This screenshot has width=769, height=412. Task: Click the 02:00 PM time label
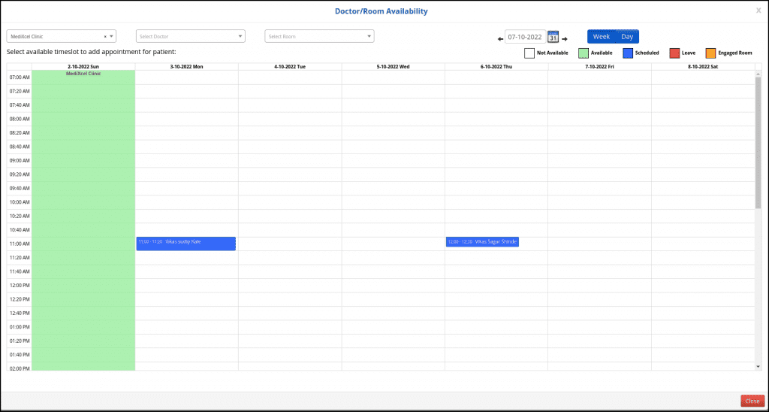[20, 368]
